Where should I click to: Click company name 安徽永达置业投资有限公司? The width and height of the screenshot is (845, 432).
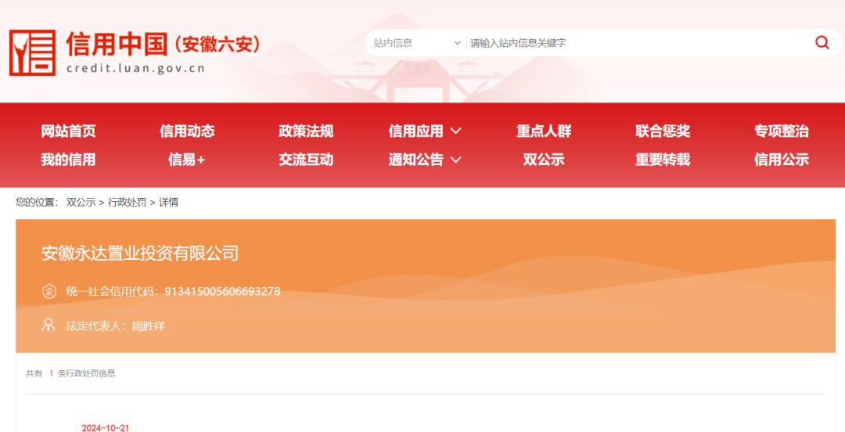(x=140, y=253)
